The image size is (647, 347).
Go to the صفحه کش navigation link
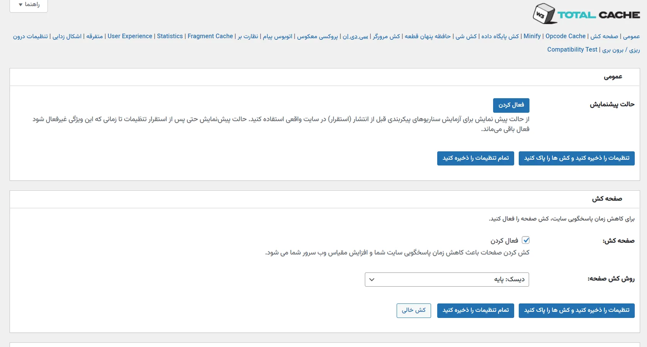604,36
